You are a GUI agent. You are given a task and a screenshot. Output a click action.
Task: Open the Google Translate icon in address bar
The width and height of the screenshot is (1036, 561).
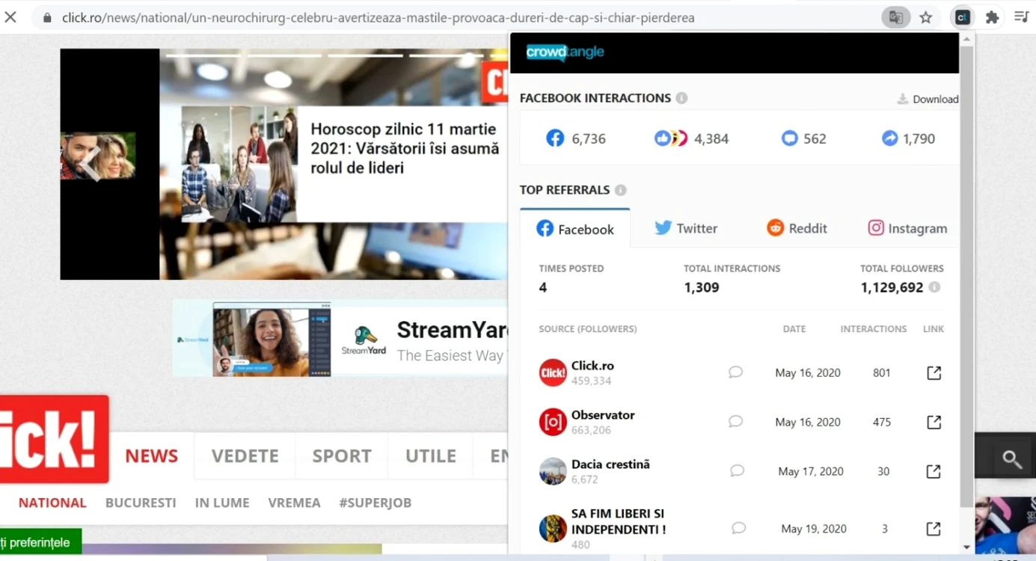895,17
